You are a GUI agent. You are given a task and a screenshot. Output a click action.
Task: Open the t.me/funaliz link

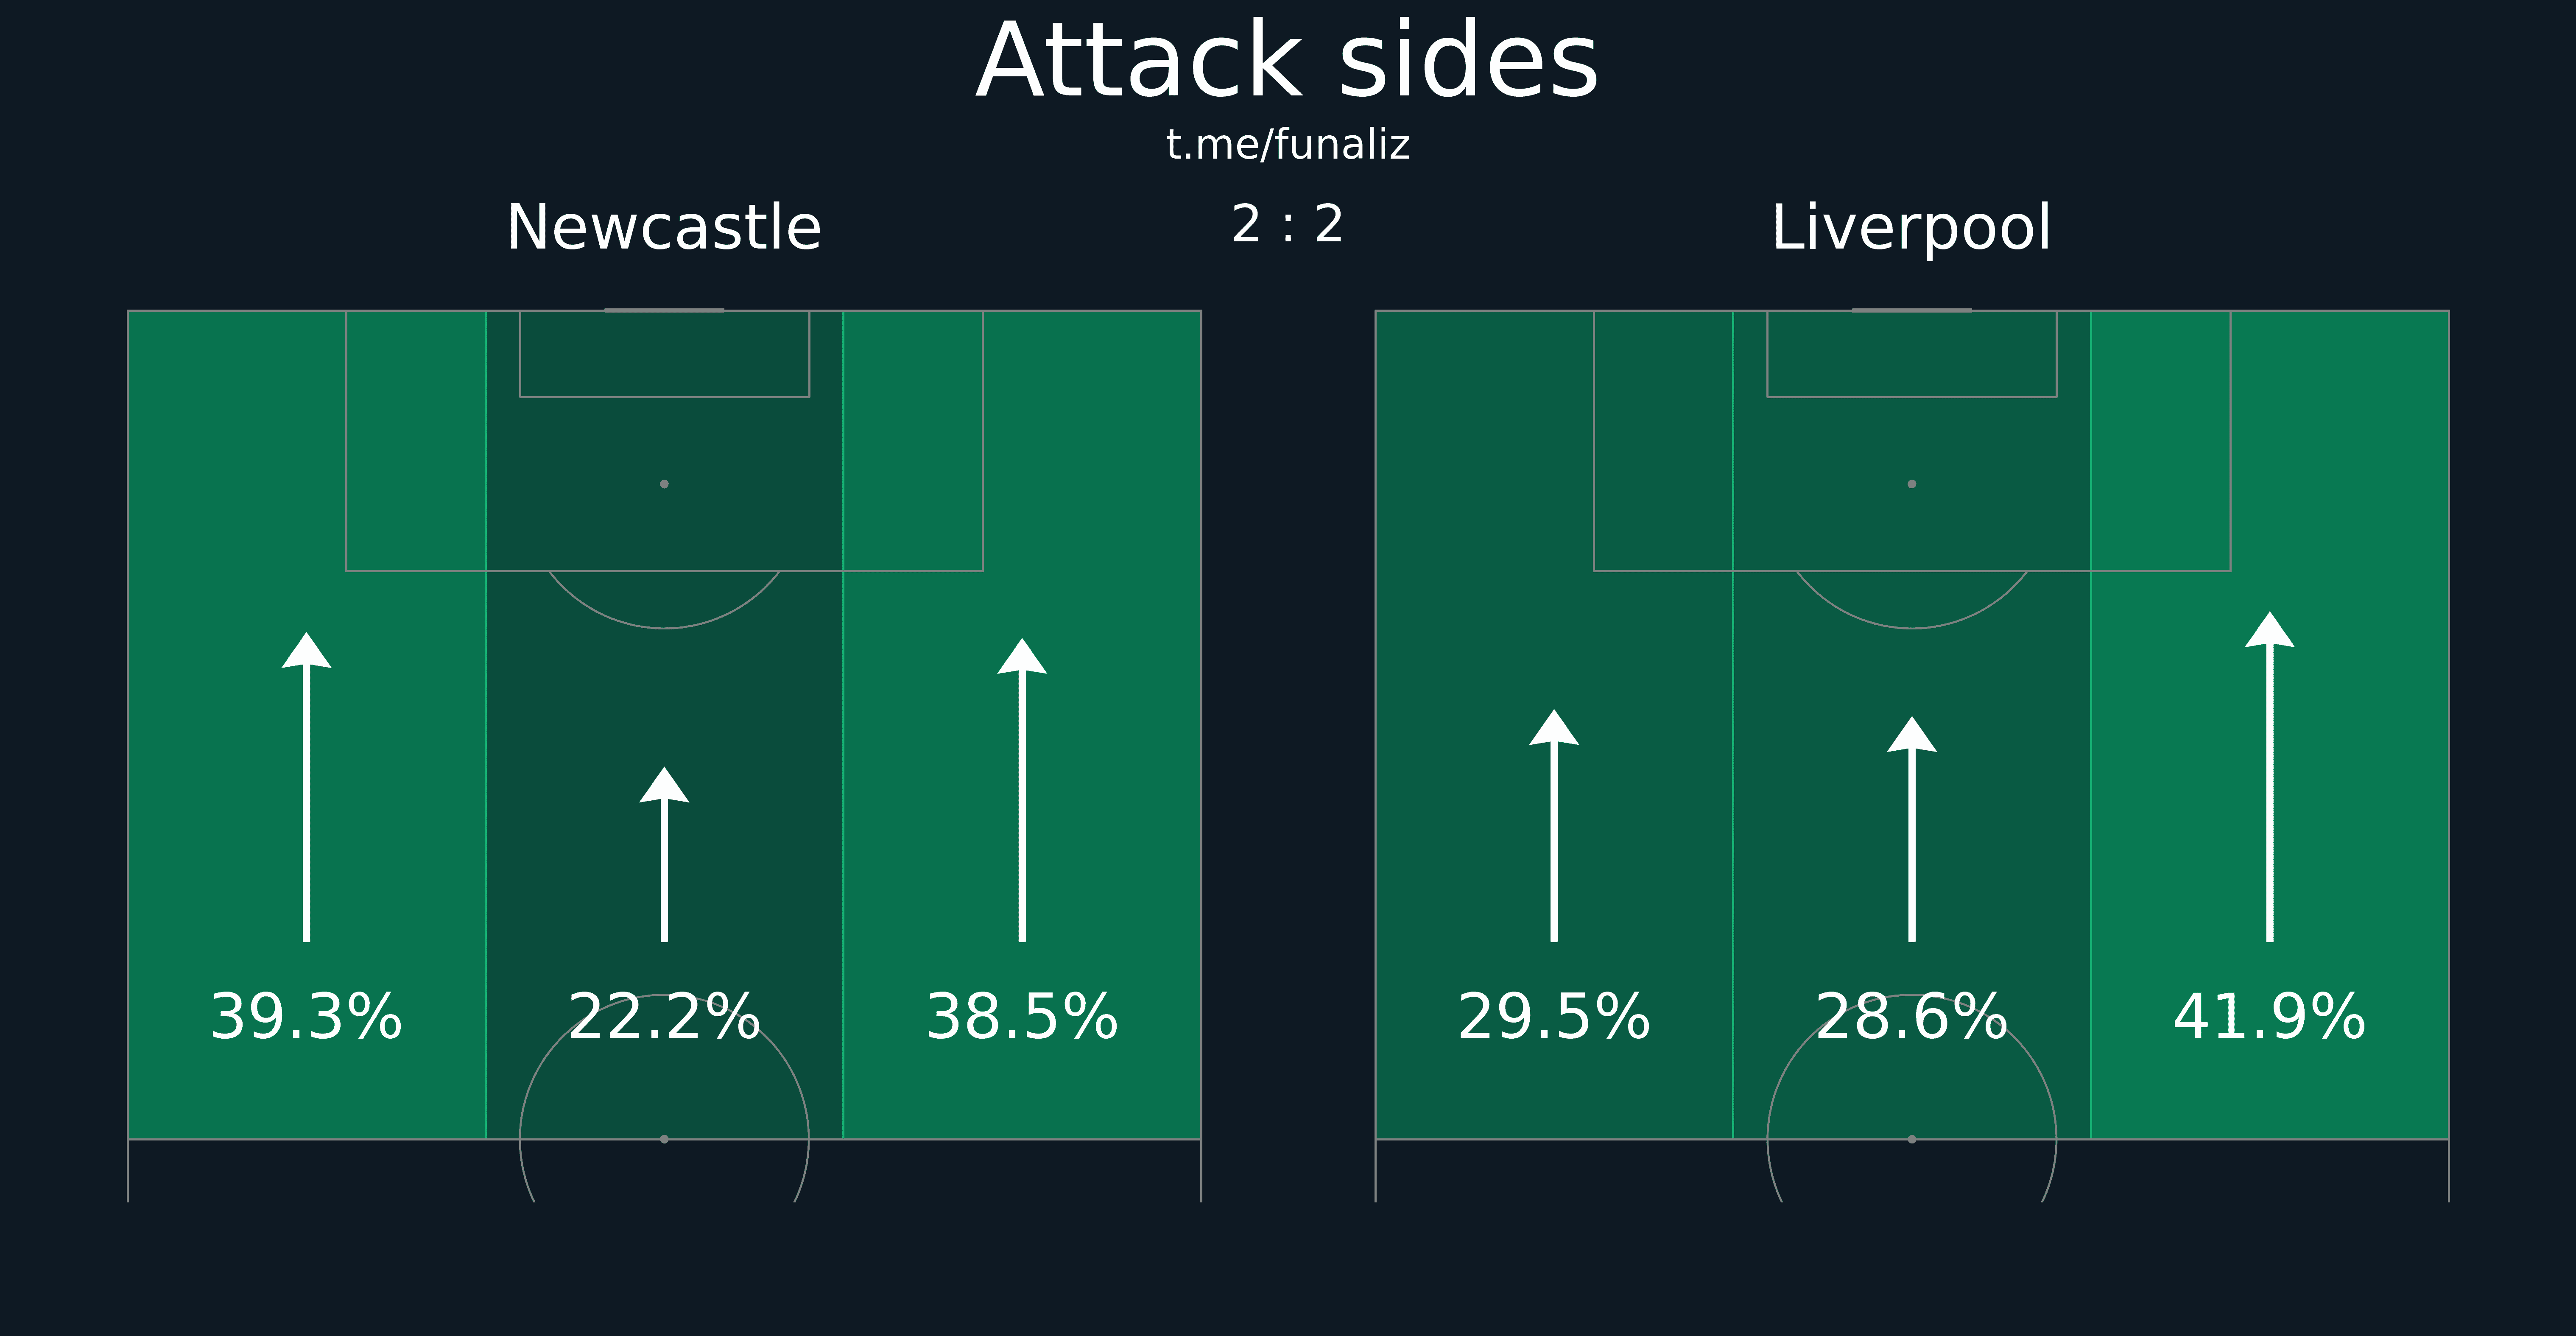click(1288, 145)
